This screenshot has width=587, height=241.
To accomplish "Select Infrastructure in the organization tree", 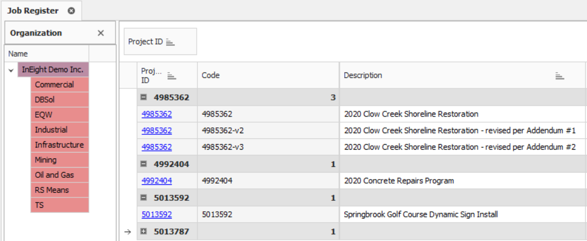I will point(59,145).
